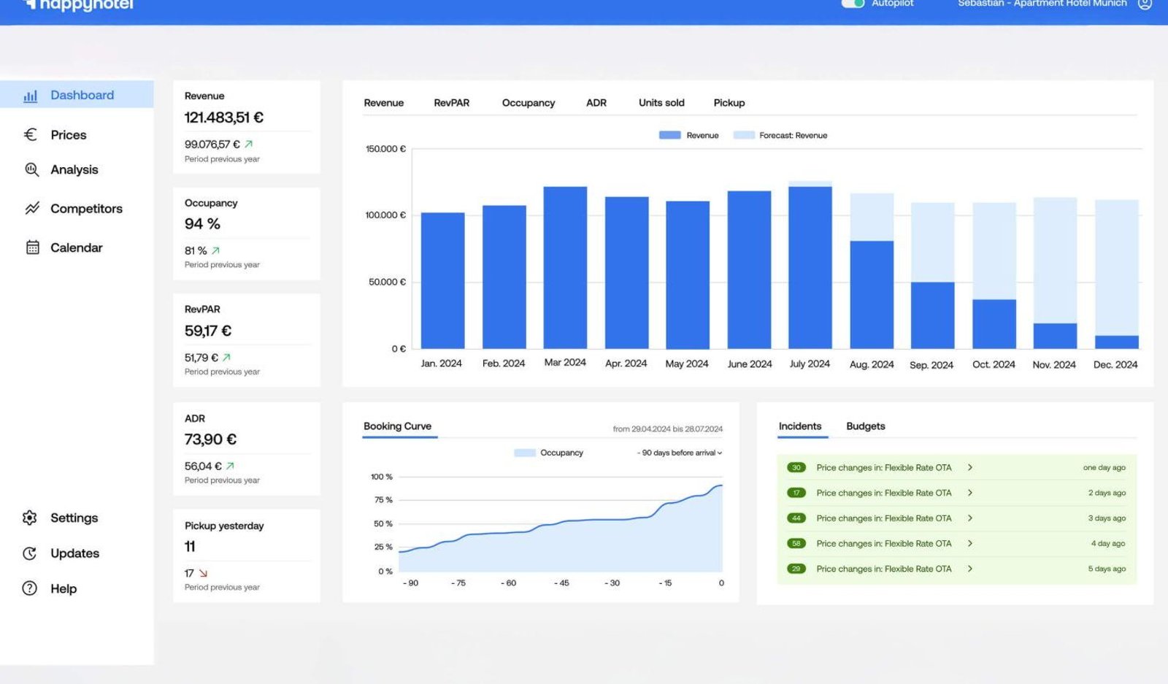This screenshot has width=1168, height=684.
Task: Click the ADR card green trend arrow
Action: click(x=231, y=466)
